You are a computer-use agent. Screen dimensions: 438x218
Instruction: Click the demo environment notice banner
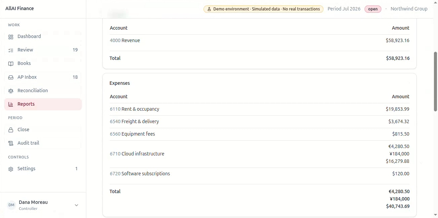pyautogui.click(x=263, y=9)
